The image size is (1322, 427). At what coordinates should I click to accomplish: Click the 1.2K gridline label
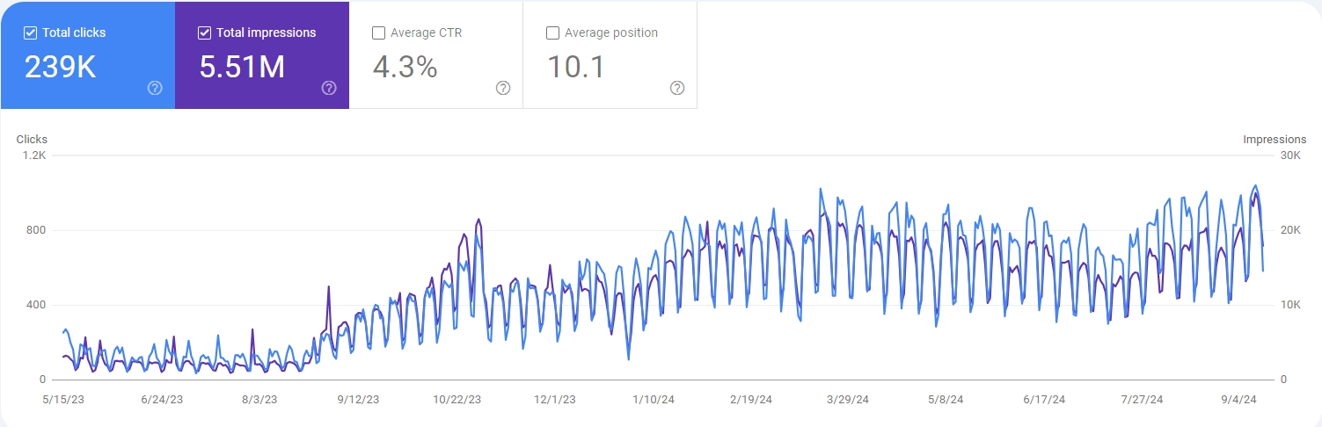[34, 156]
